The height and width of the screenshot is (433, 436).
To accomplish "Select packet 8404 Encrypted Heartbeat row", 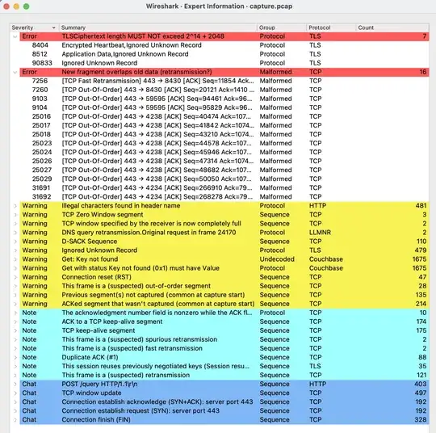I will click(x=224, y=45).
